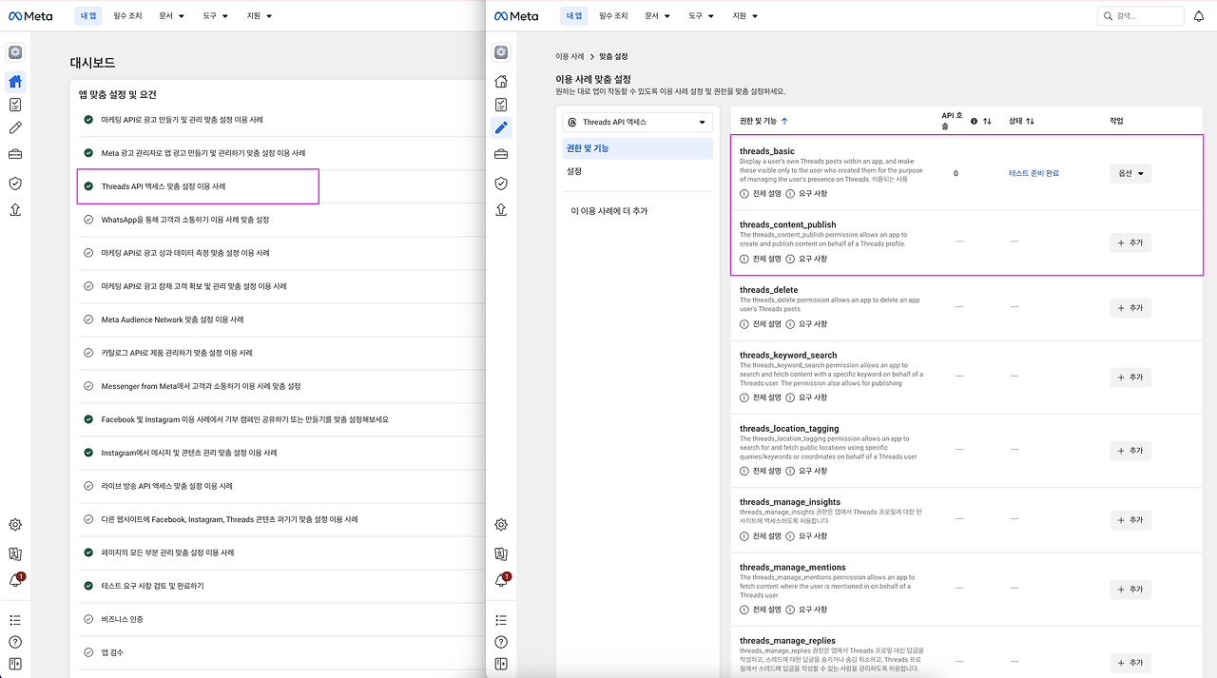
Task: Click 추가 button for threads_location_tagging
Action: (x=1130, y=451)
